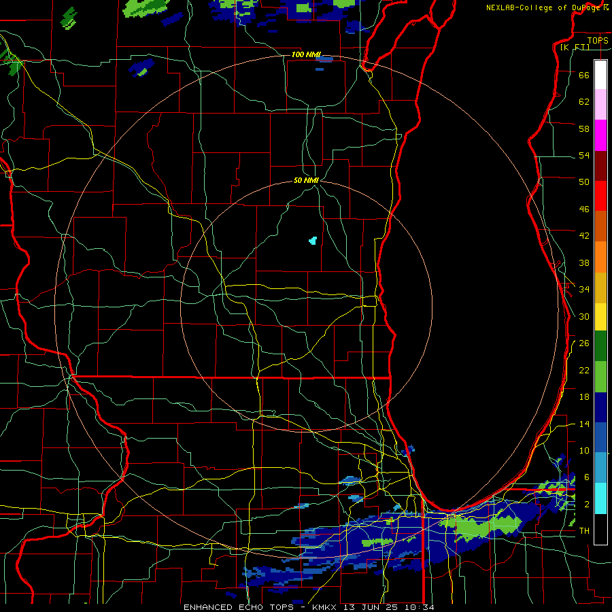Screen dimensions: 612x612
Task: Click the "22" legend value
Action: coord(584,370)
